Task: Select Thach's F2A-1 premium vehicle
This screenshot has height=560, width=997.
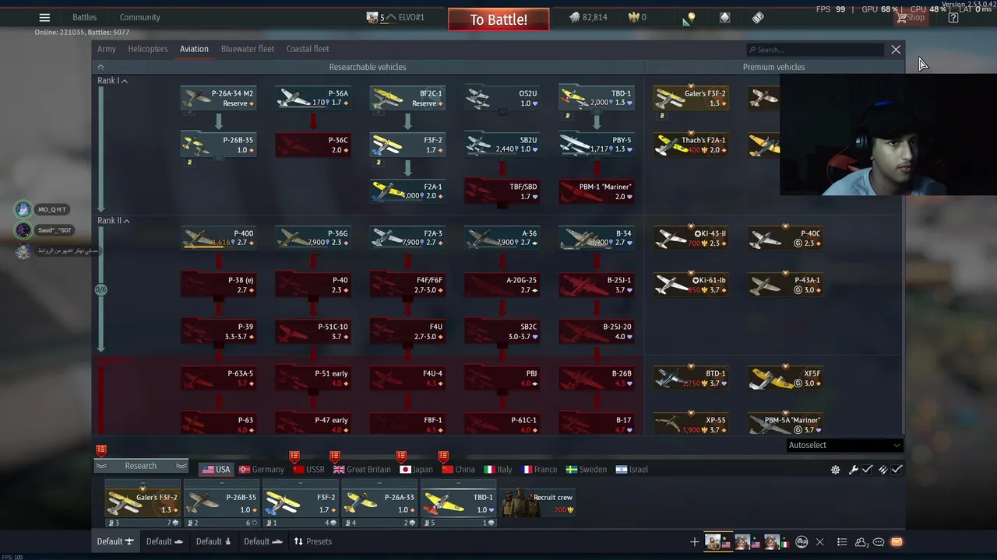Action: [691, 145]
